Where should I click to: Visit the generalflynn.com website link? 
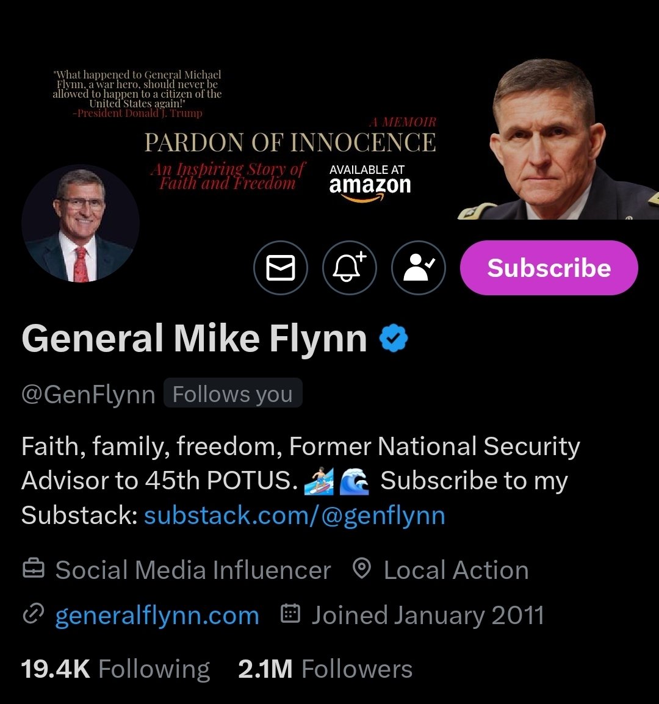click(157, 616)
